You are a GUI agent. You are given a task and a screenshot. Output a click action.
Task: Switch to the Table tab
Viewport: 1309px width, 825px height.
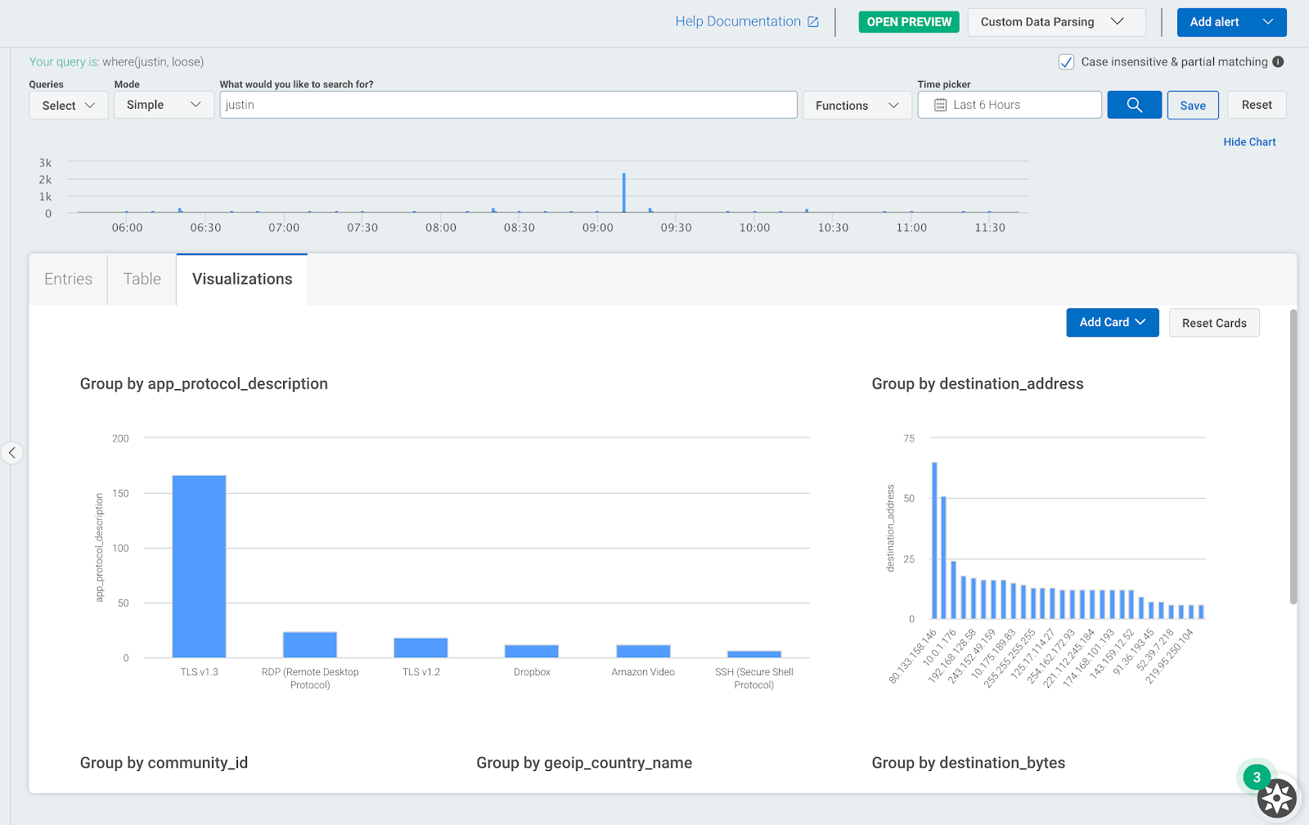(142, 279)
